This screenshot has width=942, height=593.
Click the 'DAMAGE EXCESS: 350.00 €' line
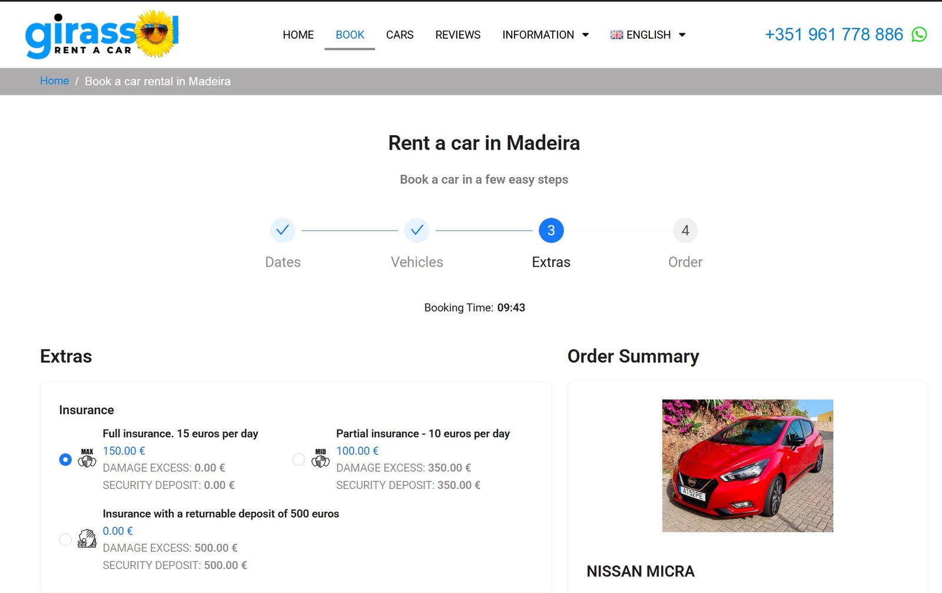[403, 468]
